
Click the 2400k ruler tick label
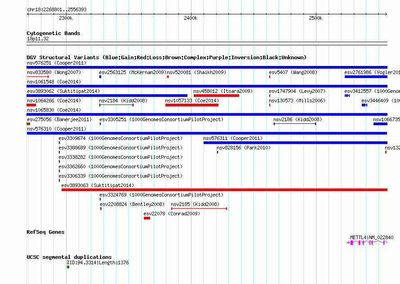tap(191, 18)
